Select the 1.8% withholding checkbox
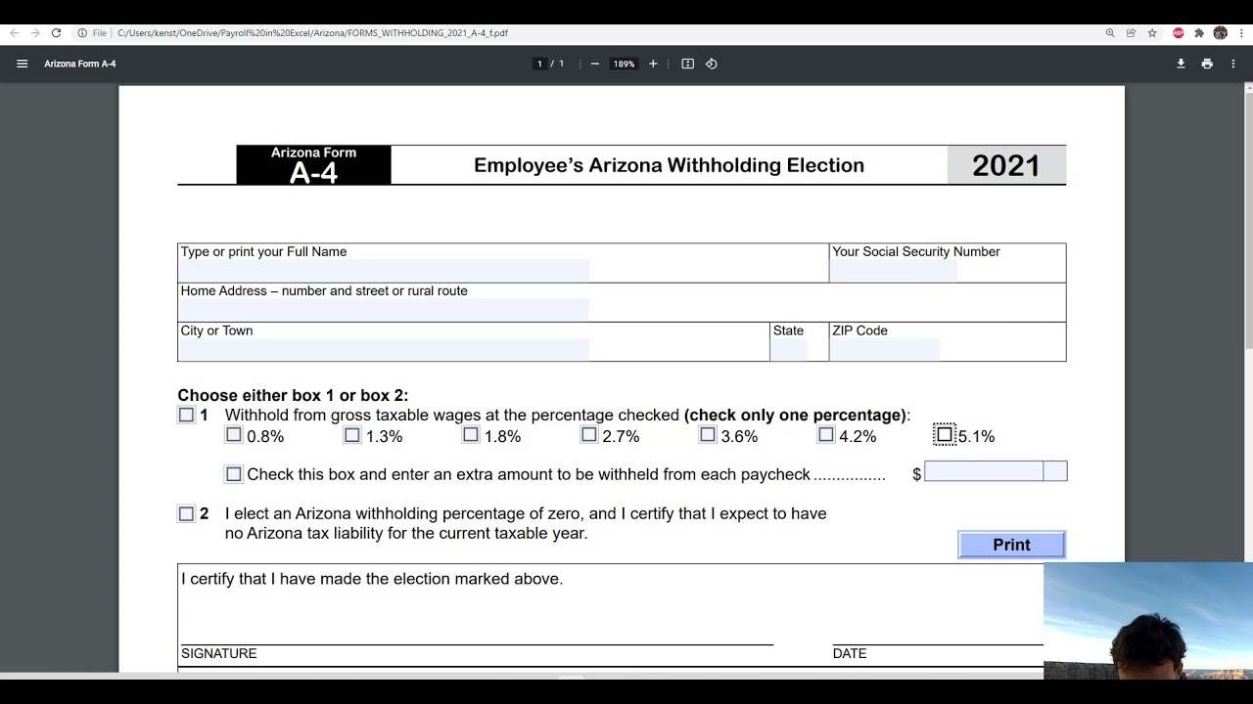This screenshot has width=1253, height=704. coord(470,435)
